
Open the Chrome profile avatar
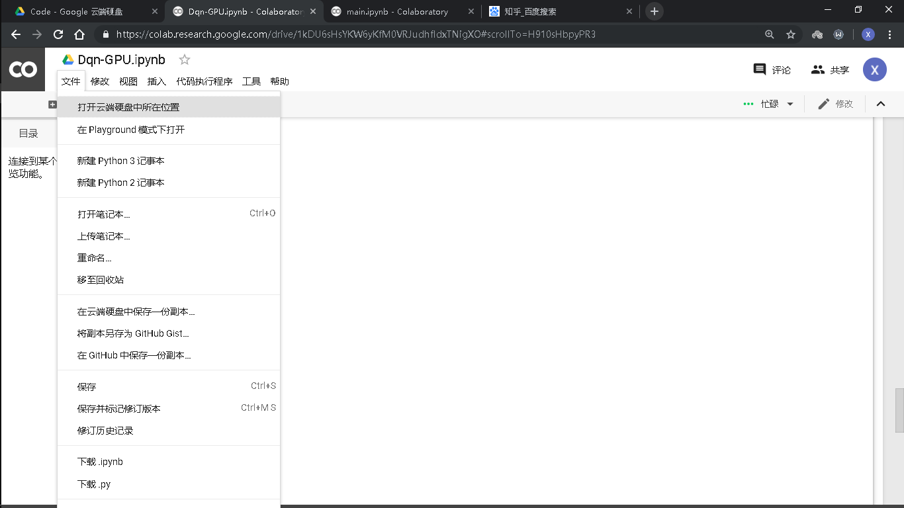pyautogui.click(x=868, y=34)
